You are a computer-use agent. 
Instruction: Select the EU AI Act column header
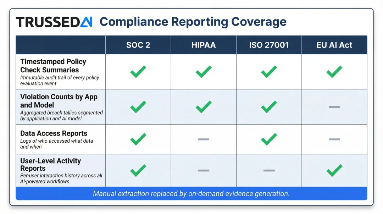tap(333, 45)
